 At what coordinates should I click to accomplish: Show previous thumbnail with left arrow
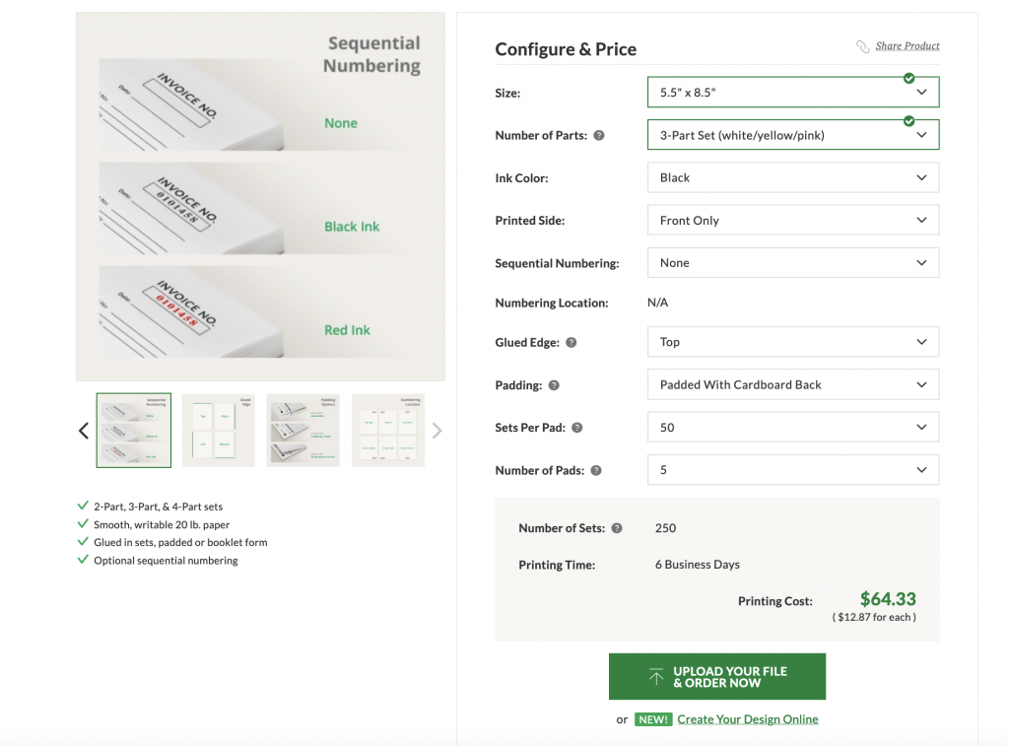[84, 431]
